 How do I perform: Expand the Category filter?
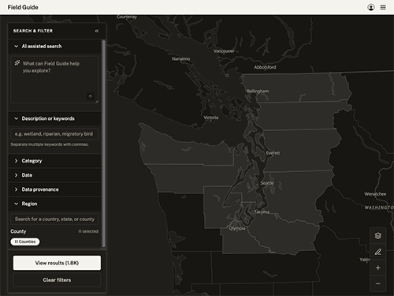click(x=54, y=161)
